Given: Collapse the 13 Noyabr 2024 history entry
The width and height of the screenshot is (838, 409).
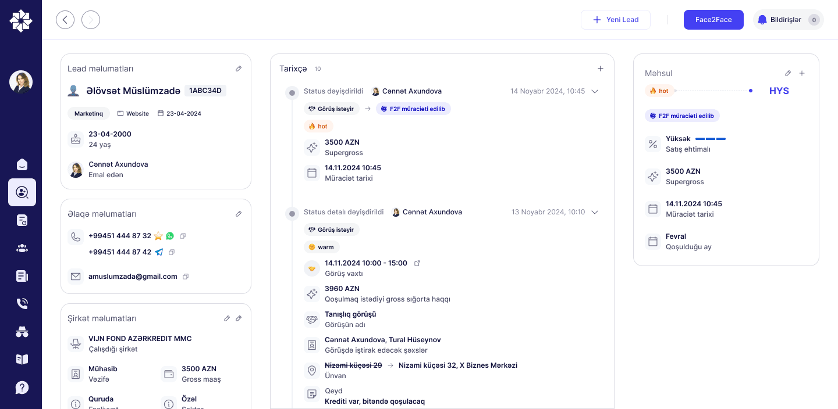Looking at the screenshot, I should [595, 212].
